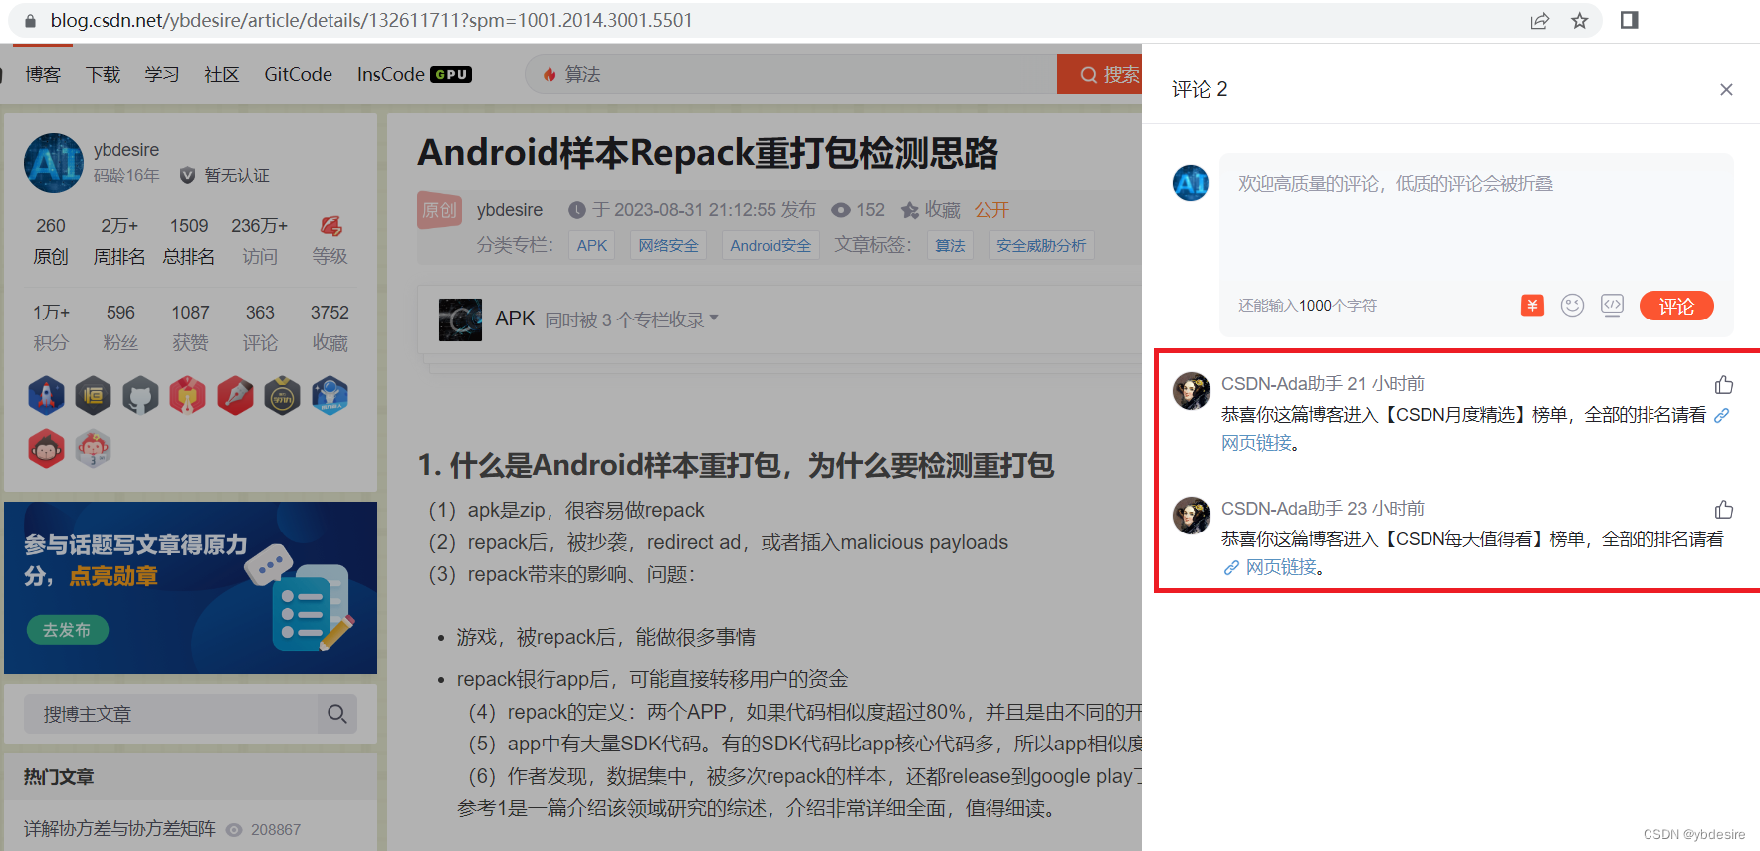
Task: Click the GitHub octocat badge
Action: click(x=140, y=396)
